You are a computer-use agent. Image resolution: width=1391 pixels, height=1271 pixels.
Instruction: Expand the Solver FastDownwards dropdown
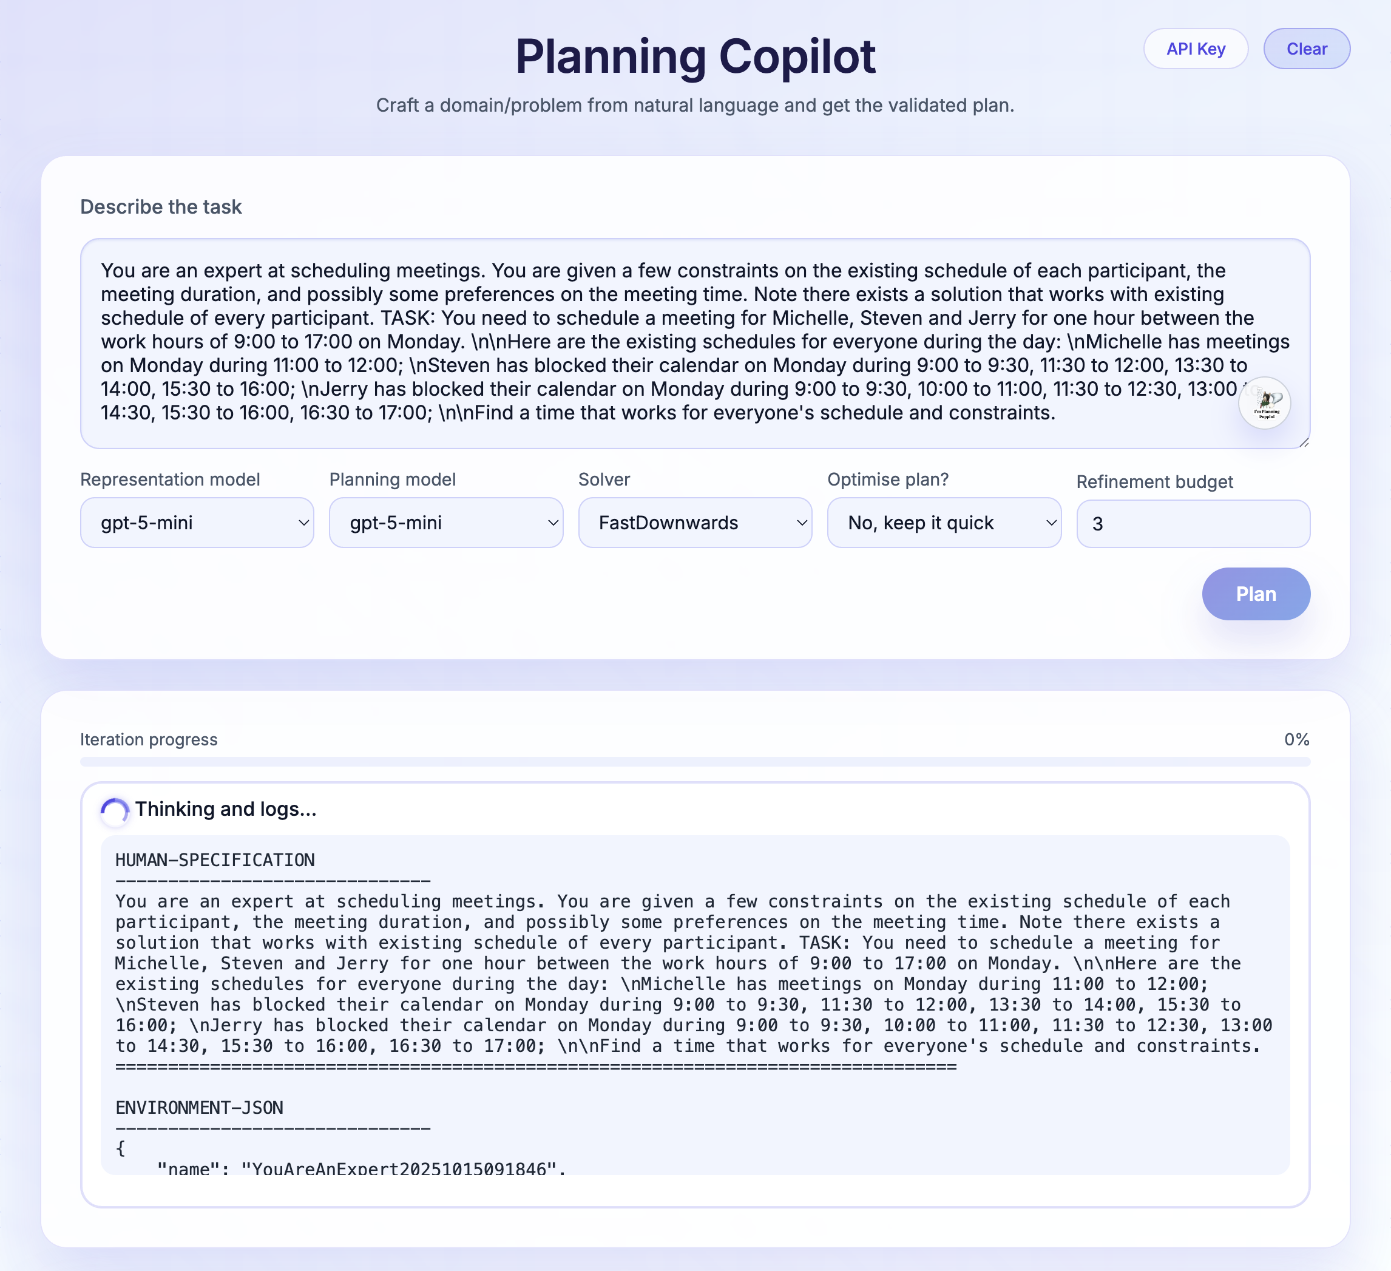click(x=695, y=523)
